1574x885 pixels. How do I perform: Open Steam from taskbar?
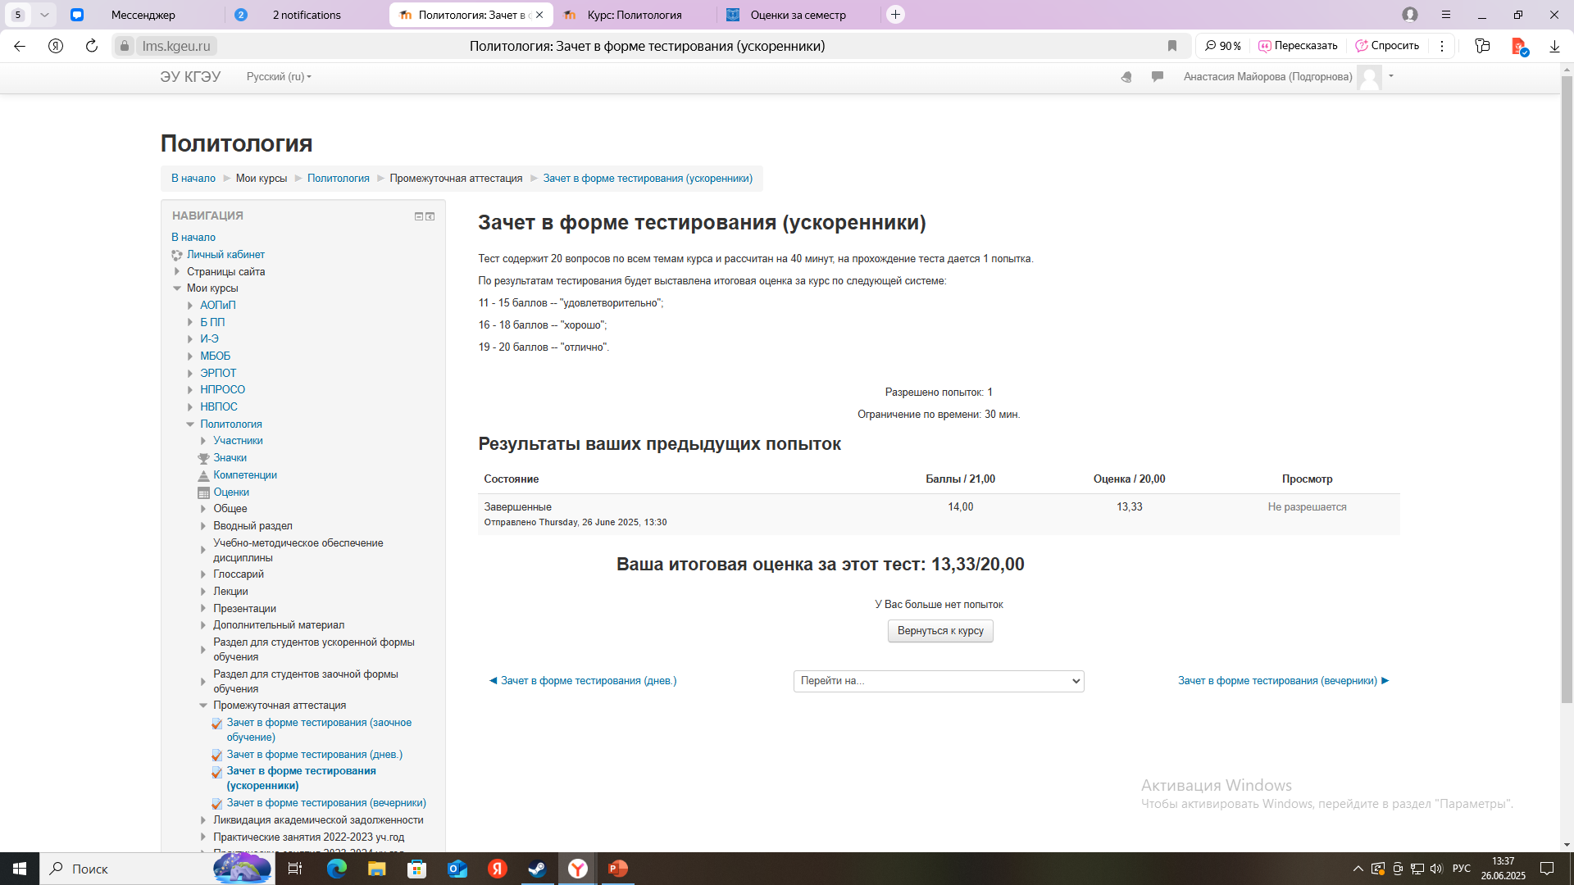tap(538, 869)
